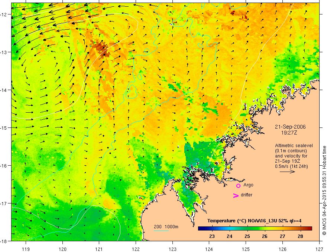Pick the yellow 26°C colorbar region
This screenshot has height=252, width=327.
coord(265,229)
